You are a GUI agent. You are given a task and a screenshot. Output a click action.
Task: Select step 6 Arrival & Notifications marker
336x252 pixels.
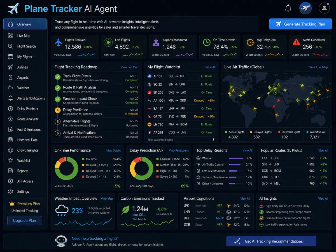pos(58,133)
